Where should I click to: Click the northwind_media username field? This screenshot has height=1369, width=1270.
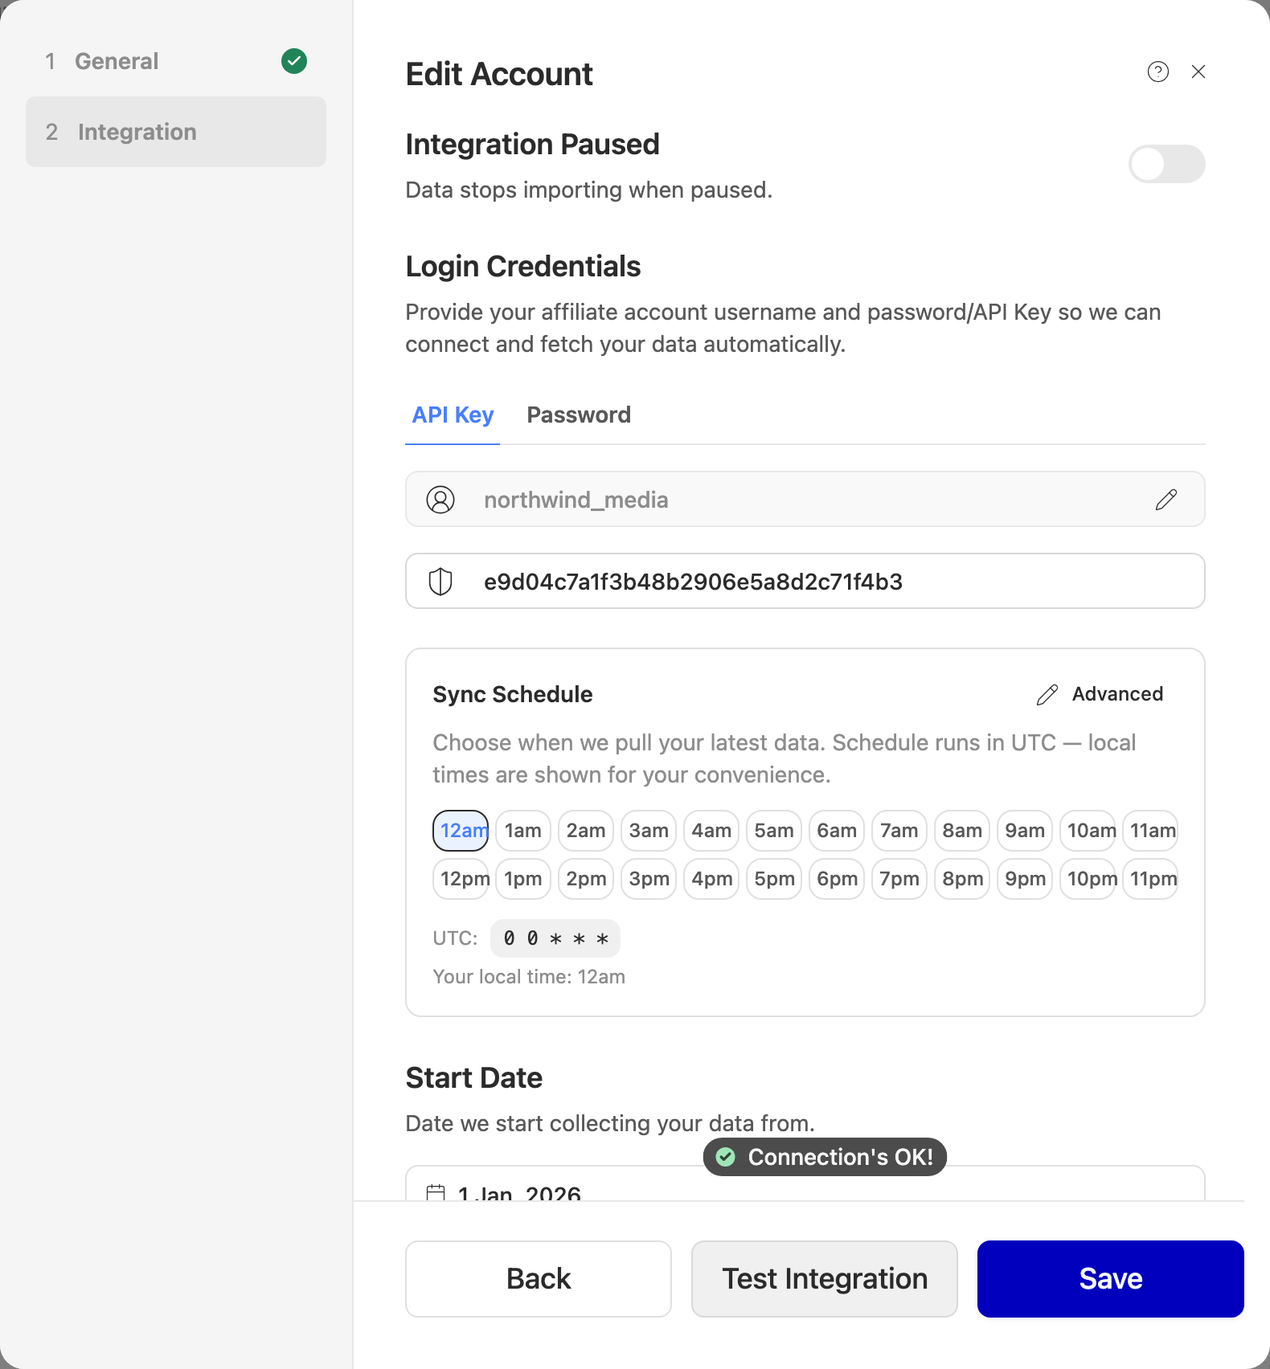(805, 499)
